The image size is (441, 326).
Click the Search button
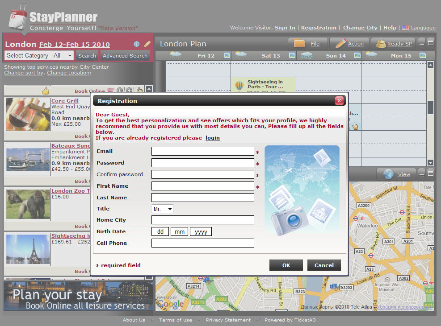(87, 56)
